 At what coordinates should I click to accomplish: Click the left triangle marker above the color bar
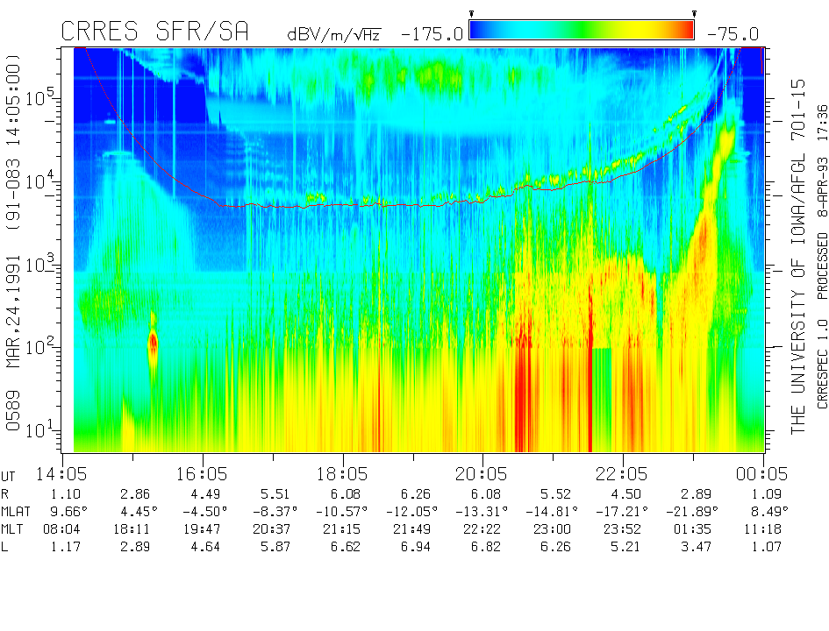[x=471, y=13]
